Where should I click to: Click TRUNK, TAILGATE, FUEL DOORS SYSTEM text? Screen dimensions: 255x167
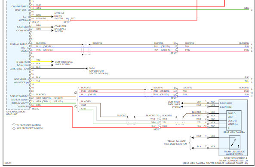(175, 143)
